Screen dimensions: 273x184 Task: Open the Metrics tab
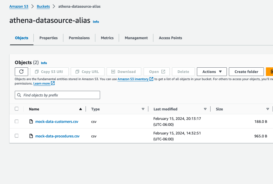(x=107, y=38)
